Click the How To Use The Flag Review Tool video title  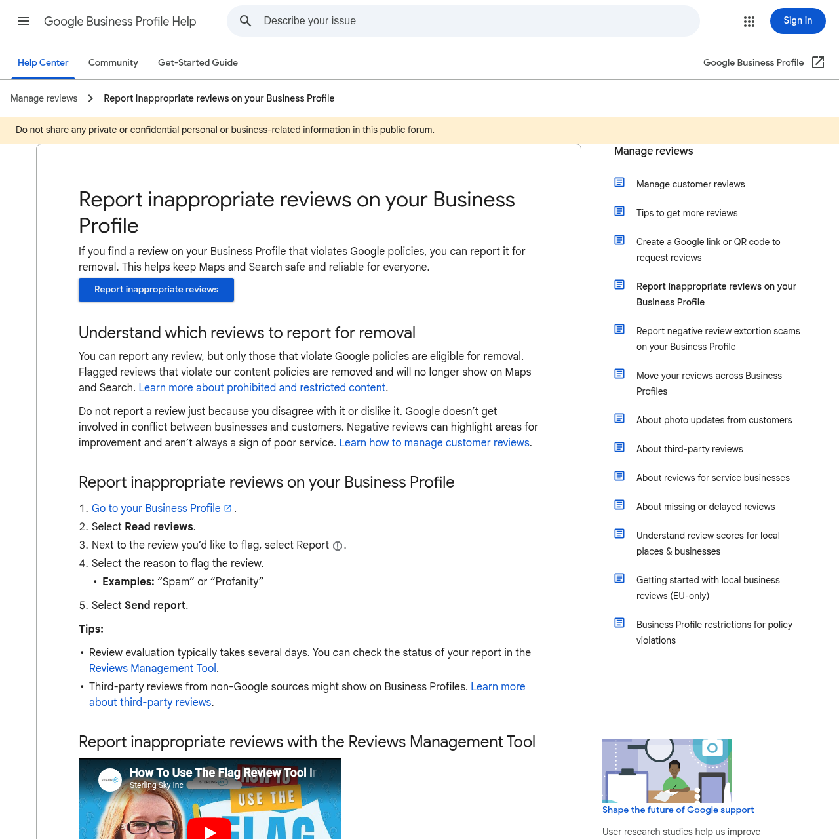tap(223, 773)
